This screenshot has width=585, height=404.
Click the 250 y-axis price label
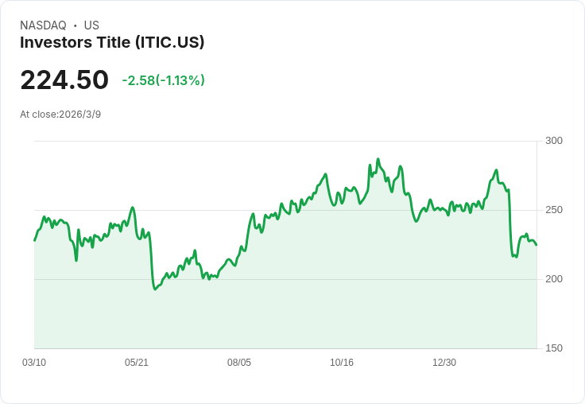pyautogui.click(x=554, y=210)
